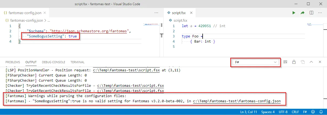Click the Ln 3, Col 11 cursor position indicator
Screen dimensions: 327x115
coord(249,112)
